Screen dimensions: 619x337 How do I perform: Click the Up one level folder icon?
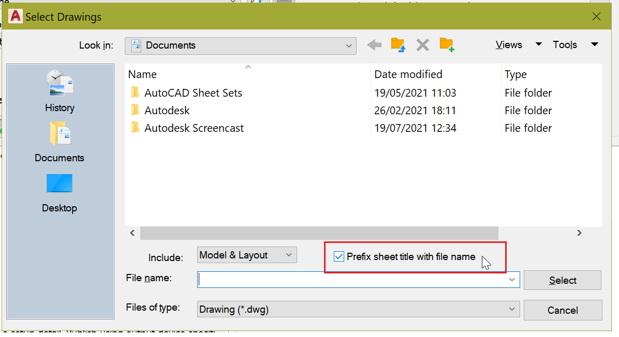pyautogui.click(x=397, y=45)
